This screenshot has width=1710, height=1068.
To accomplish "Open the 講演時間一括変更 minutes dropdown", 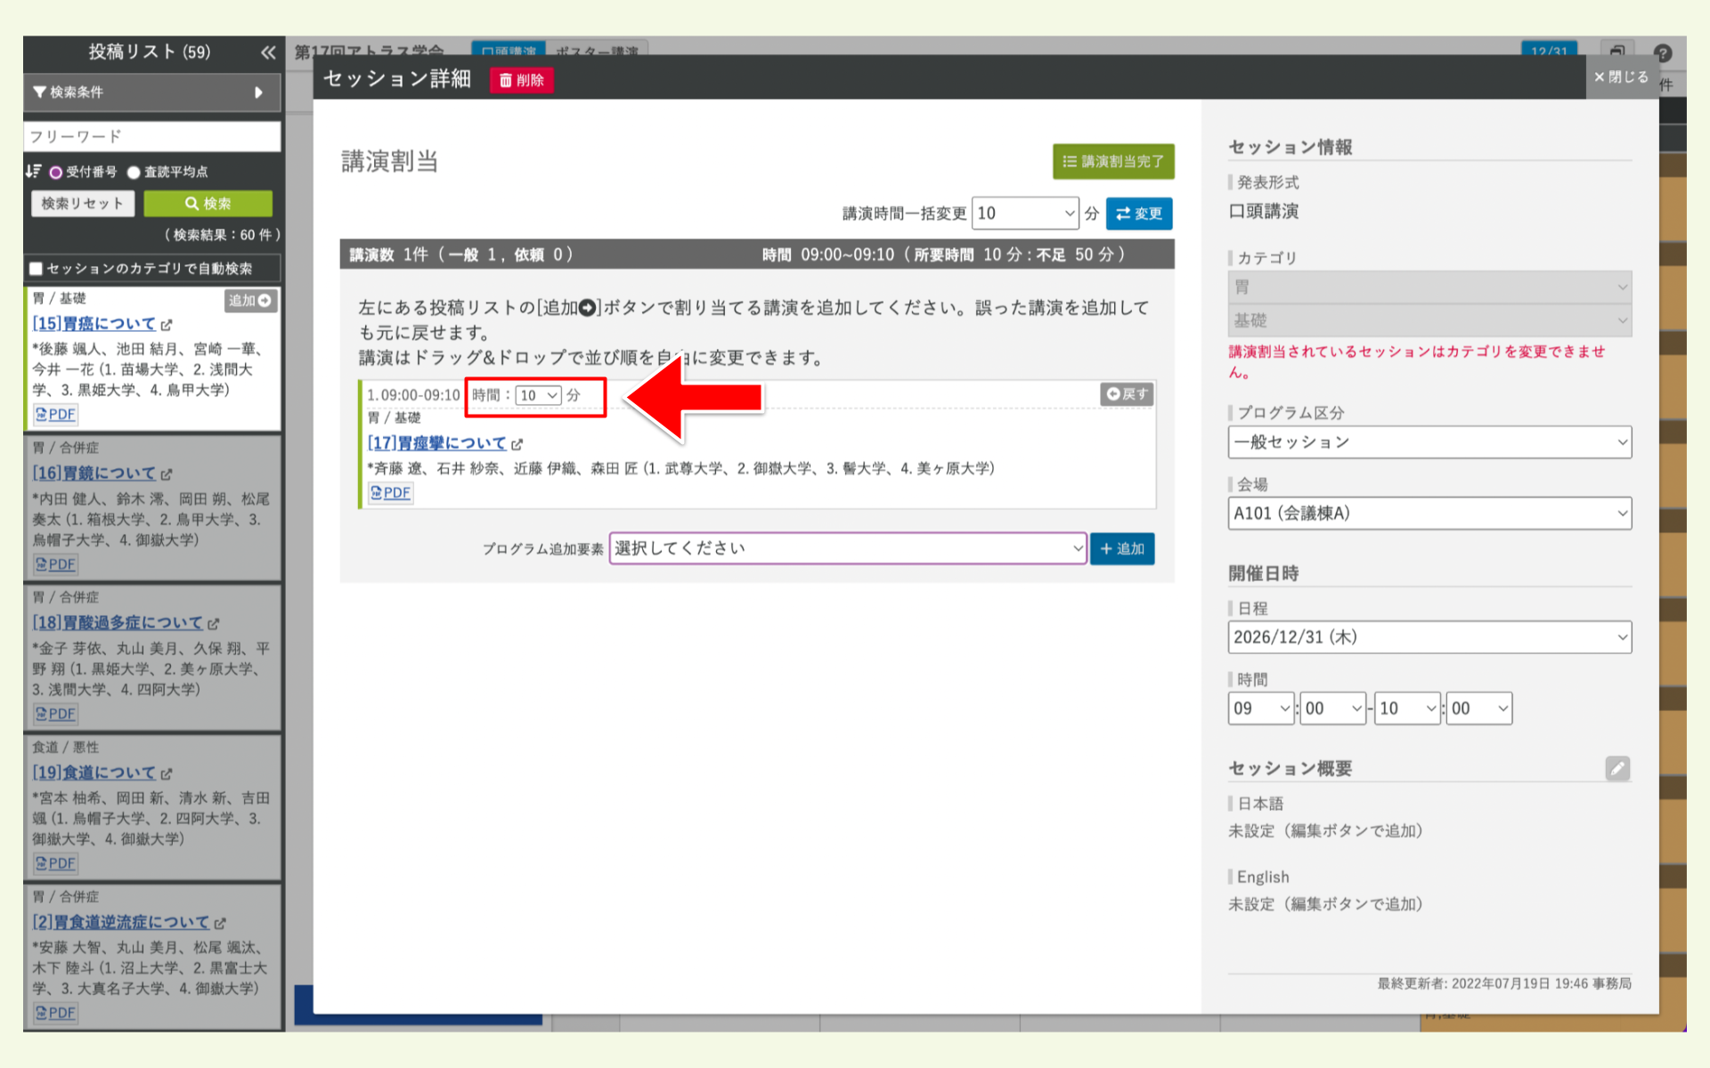I will [x=1024, y=213].
